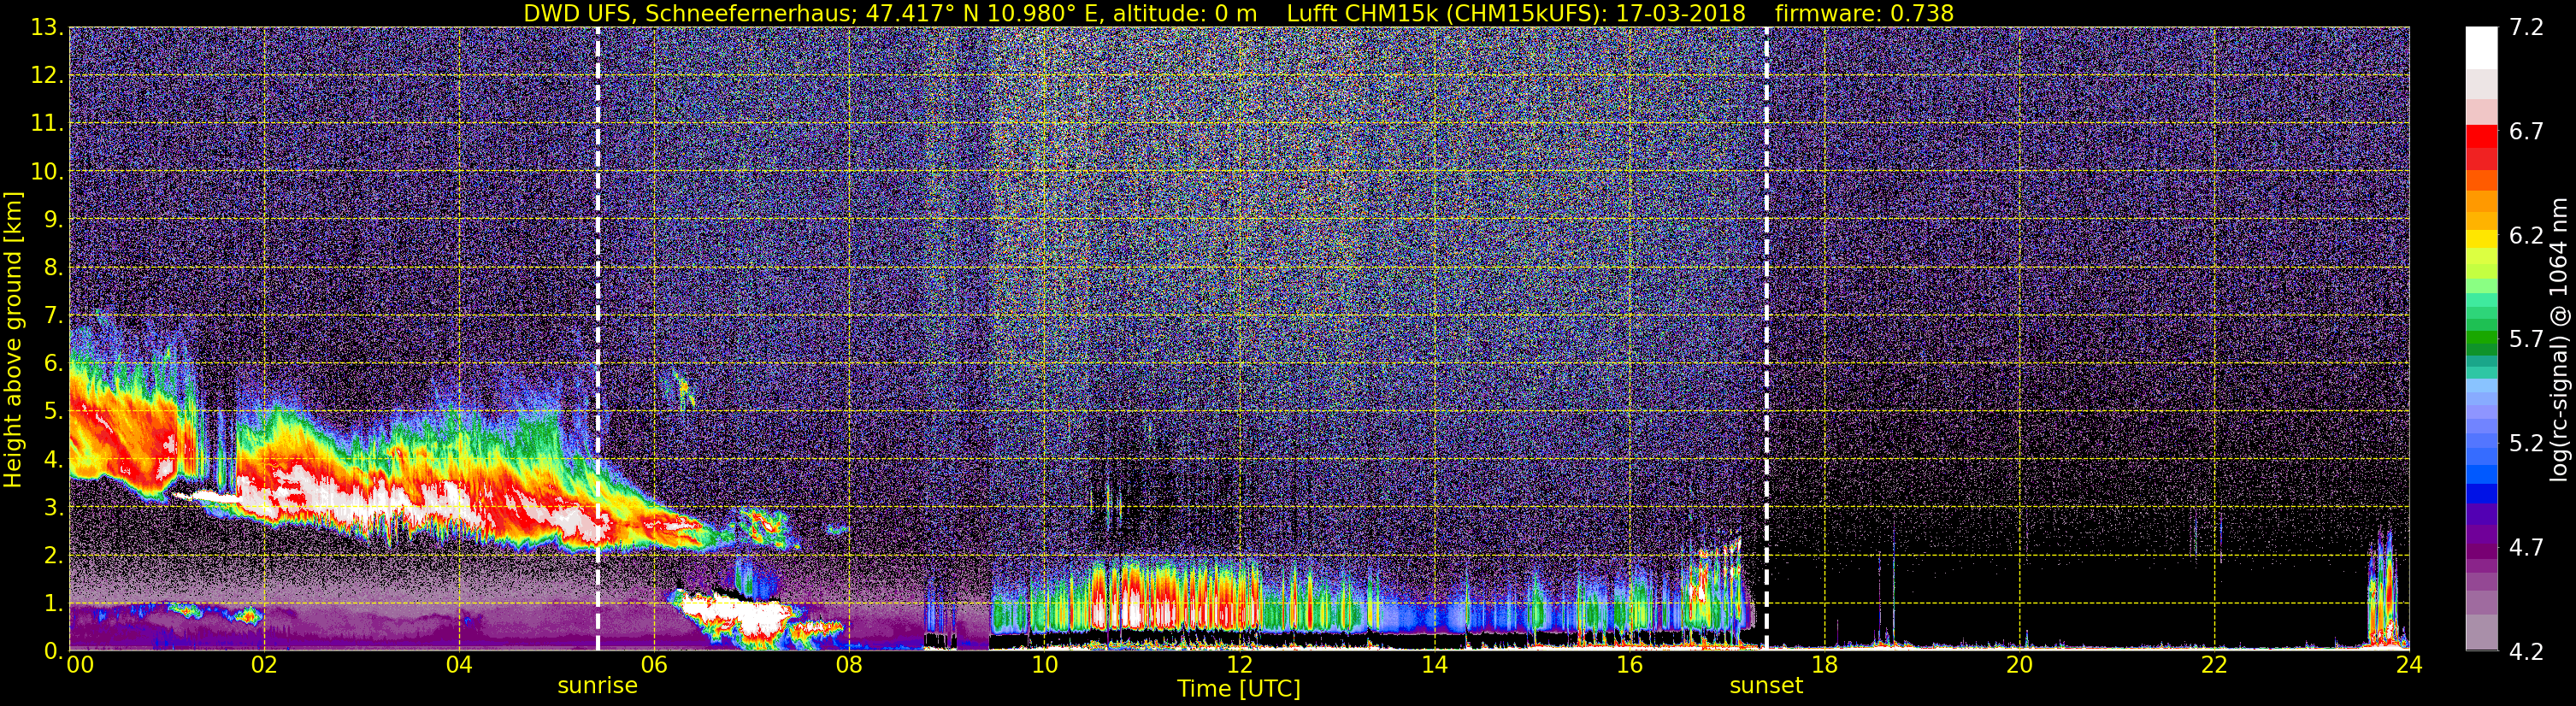This screenshot has width=2576, height=706.
Task: Click the x-axis tick label '08'
Action: (849, 665)
